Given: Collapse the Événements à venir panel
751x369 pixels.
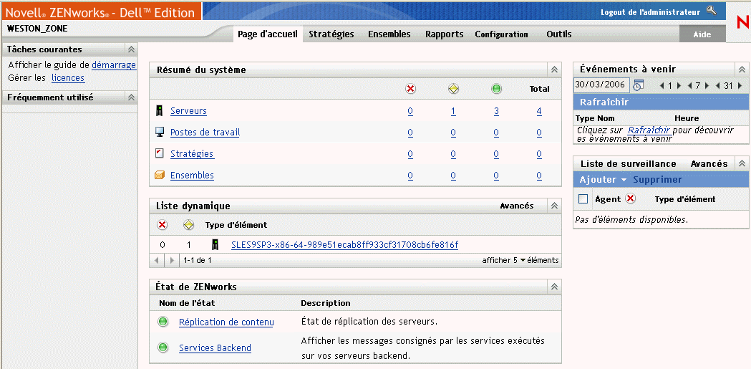Looking at the screenshot, I should coord(742,70).
